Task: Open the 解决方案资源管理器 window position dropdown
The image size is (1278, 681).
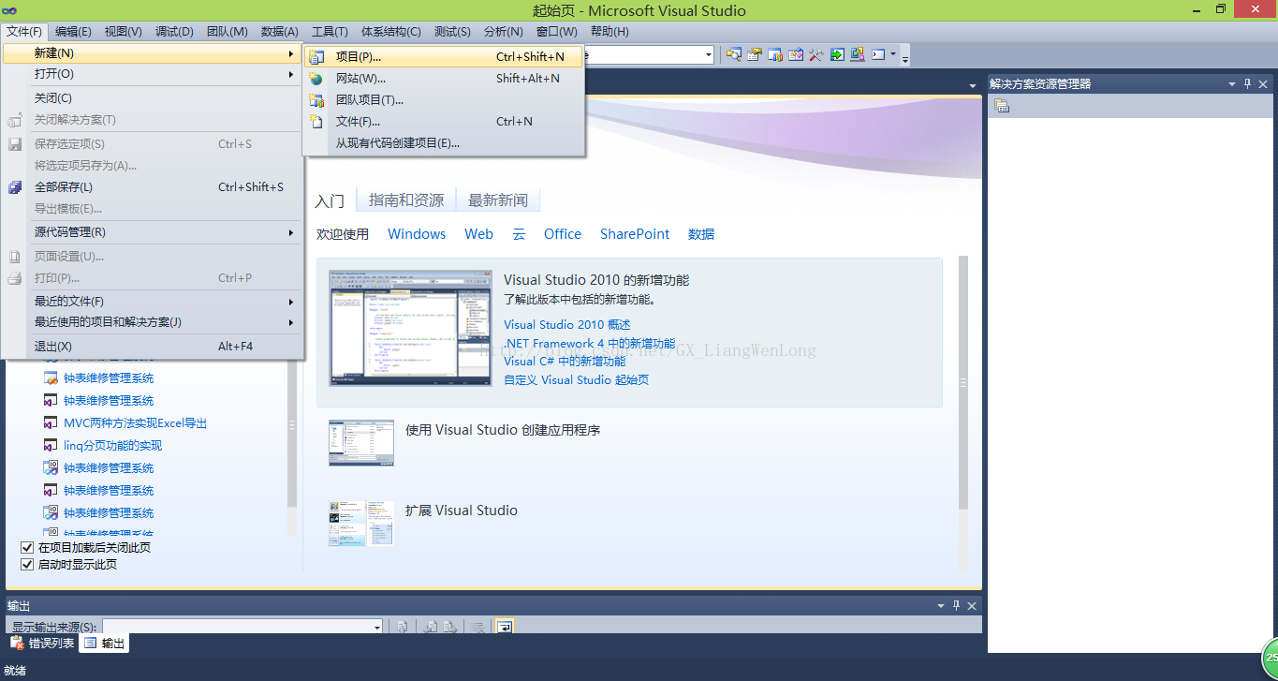Action: [1232, 83]
